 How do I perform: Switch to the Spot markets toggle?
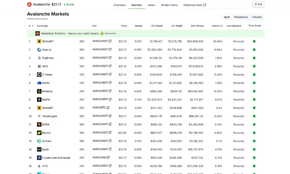point(227,17)
